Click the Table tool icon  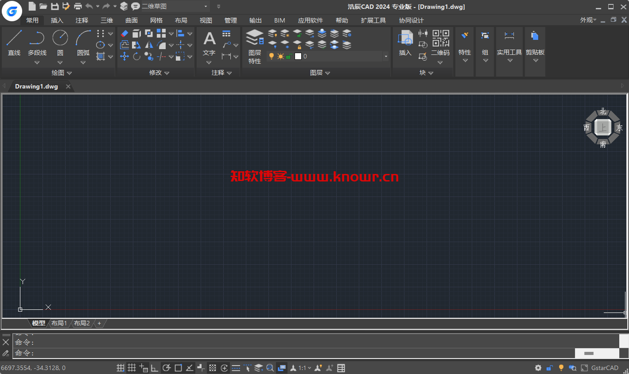(226, 34)
